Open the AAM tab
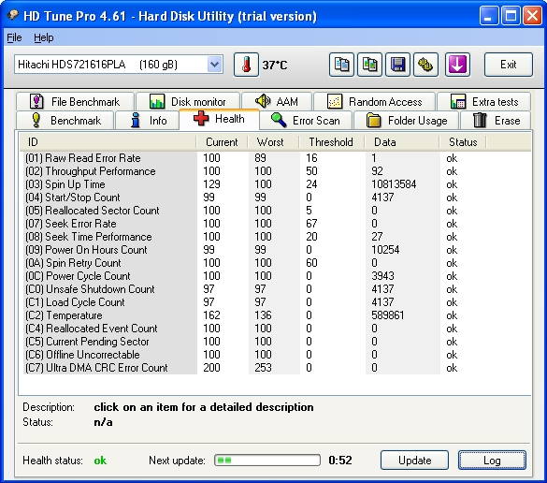547x483 pixels. point(277,102)
